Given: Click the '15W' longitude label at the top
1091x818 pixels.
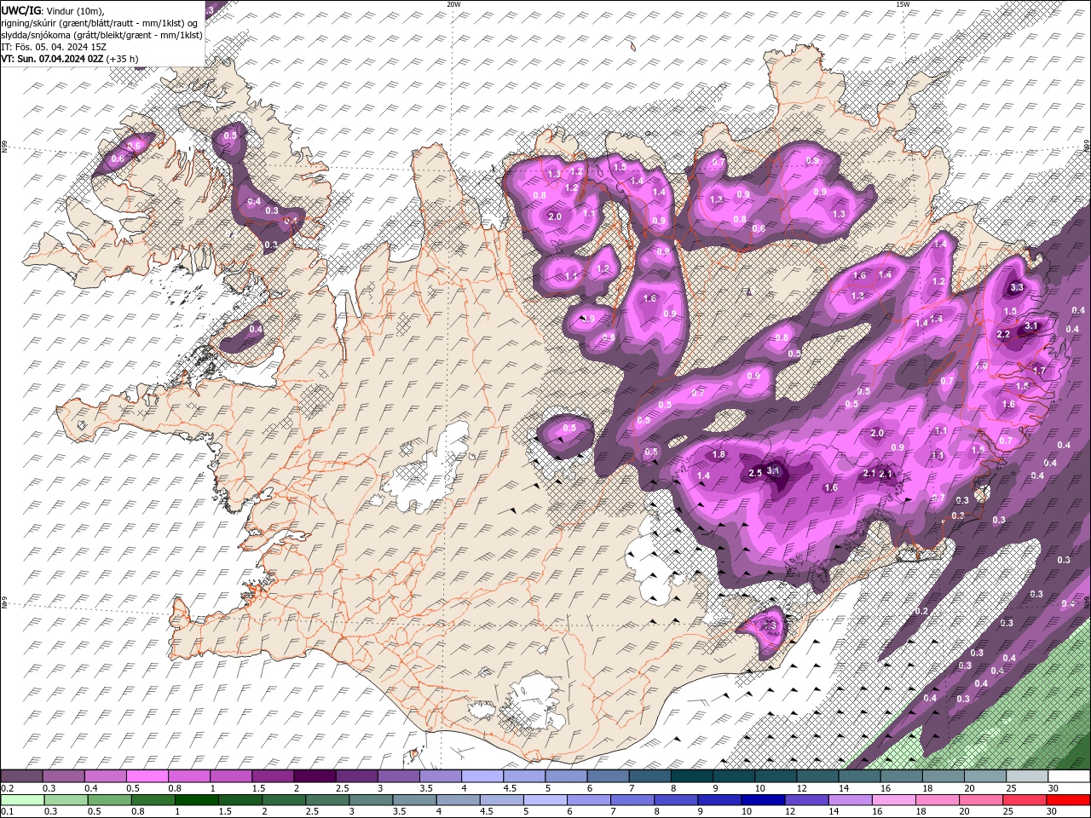Looking at the screenshot, I should [903, 4].
